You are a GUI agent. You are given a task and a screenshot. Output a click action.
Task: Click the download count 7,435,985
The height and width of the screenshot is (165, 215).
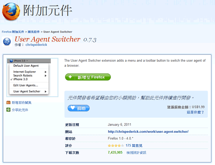(x=115, y=153)
